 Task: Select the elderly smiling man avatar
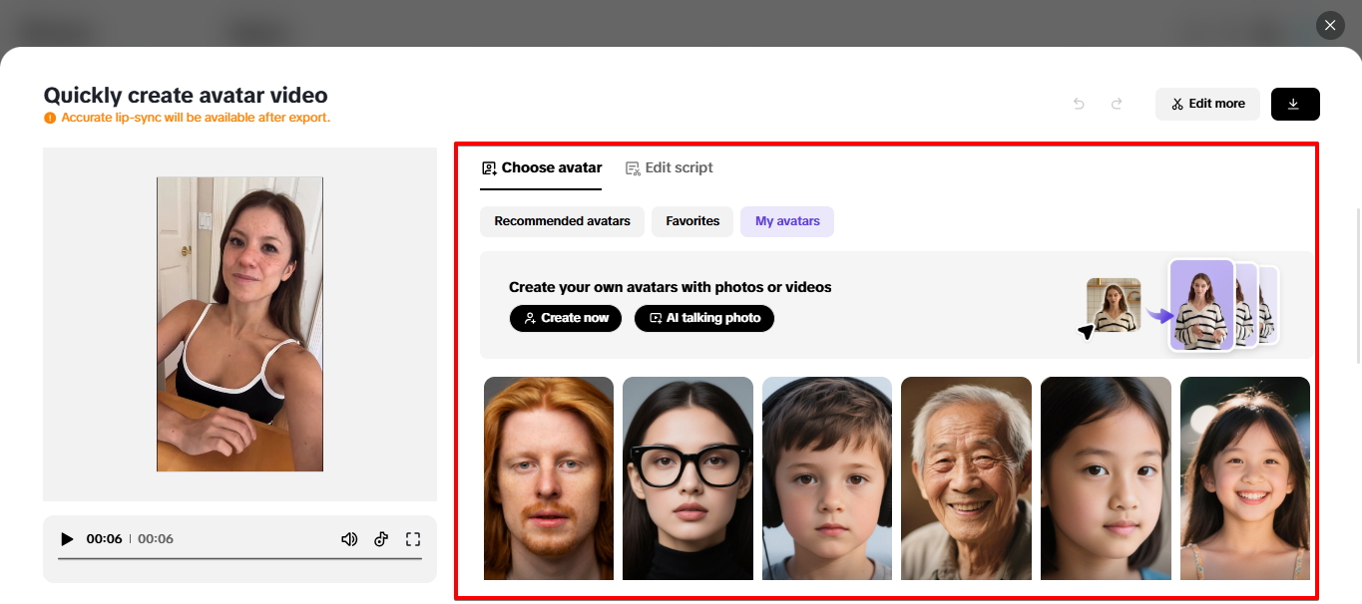click(966, 478)
